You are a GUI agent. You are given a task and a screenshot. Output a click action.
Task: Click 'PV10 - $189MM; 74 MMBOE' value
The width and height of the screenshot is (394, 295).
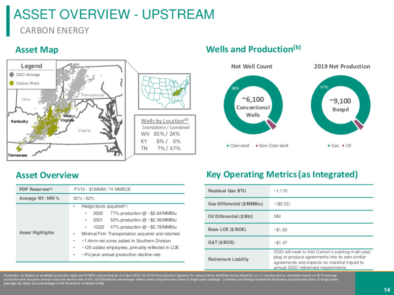click(x=102, y=189)
